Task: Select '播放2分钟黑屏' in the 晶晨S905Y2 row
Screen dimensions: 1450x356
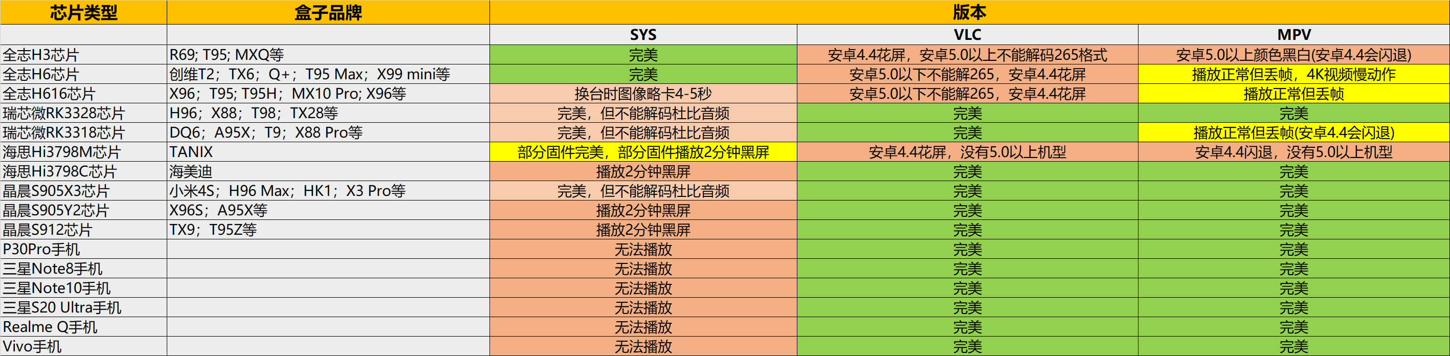Action: pyautogui.click(x=643, y=210)
